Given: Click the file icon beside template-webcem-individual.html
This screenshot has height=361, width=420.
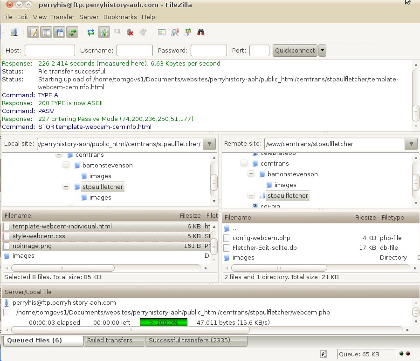Looking at the screenshot, I should [x=7, y=226].
